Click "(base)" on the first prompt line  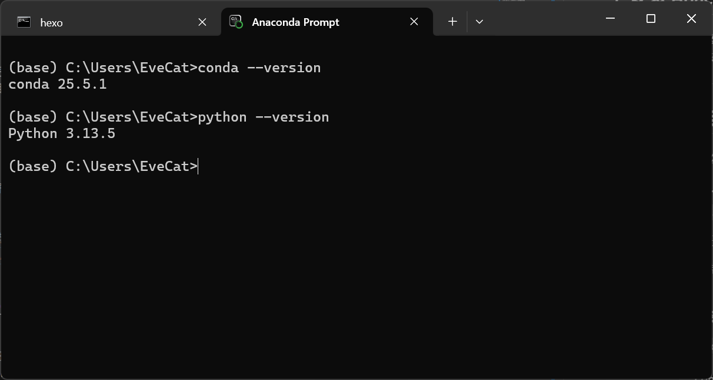coord(32,68)
